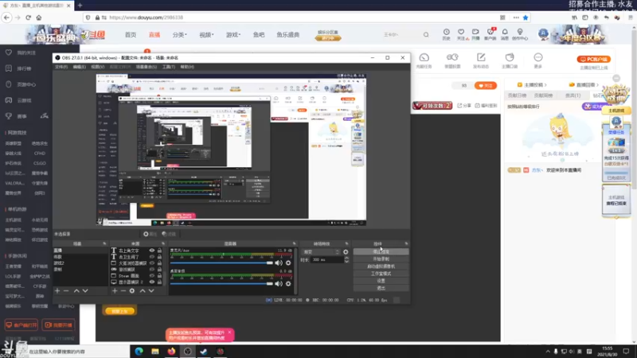Screen dimensions: 637x358
Task: Open the 桌面音频 audio settings gear
Action: 288,284
